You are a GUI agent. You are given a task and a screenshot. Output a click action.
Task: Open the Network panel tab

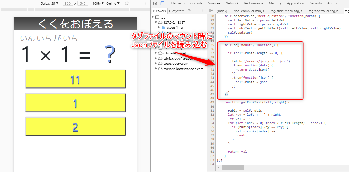232,3
